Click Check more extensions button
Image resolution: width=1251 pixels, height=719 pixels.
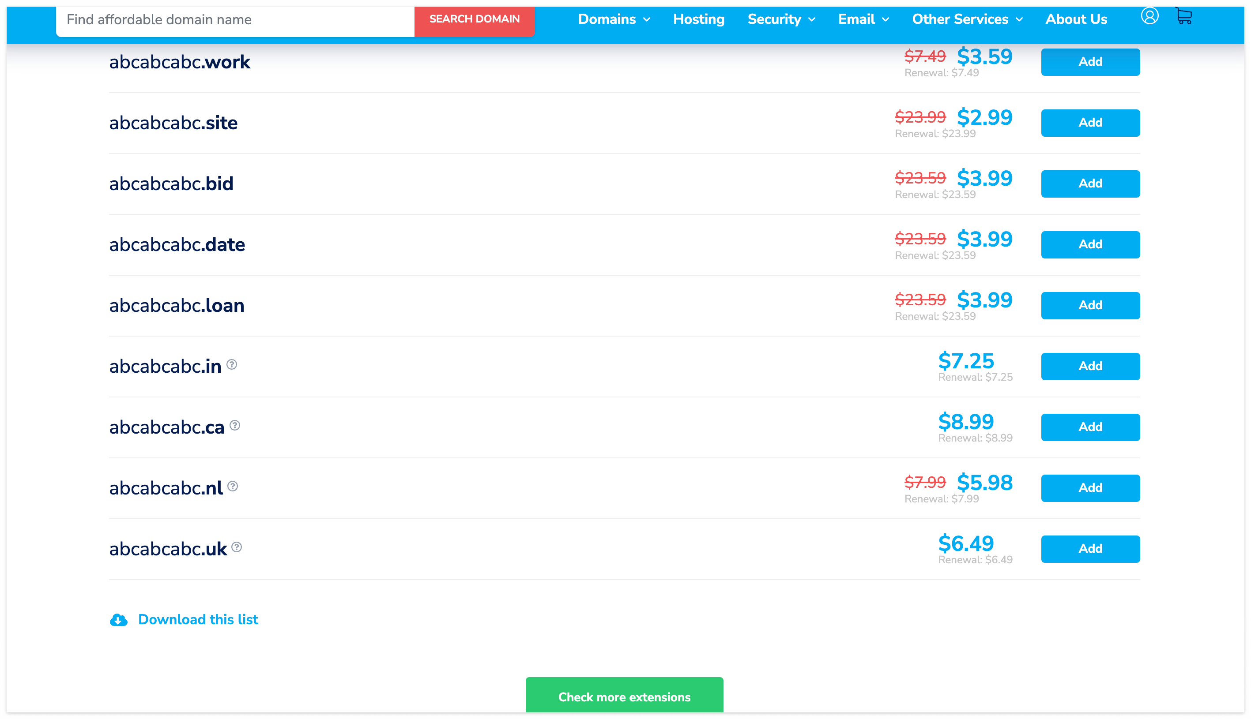click(x=624, y=697)
